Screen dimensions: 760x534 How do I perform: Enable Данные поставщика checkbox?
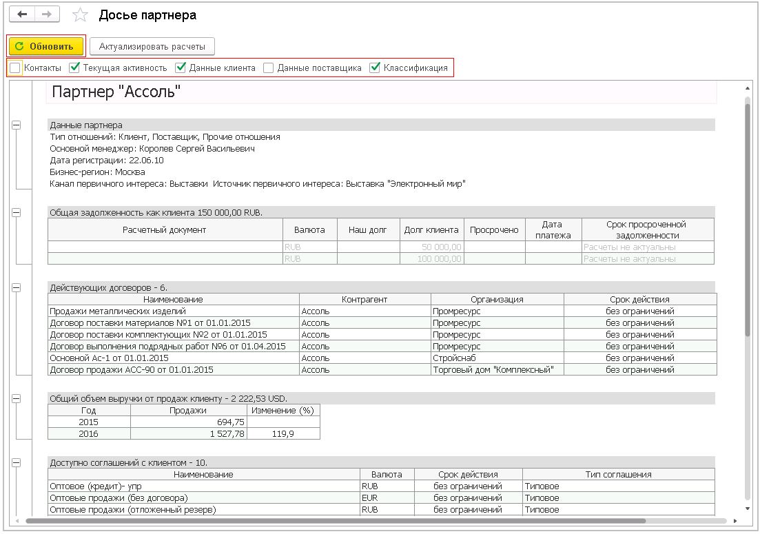(269, 68)
